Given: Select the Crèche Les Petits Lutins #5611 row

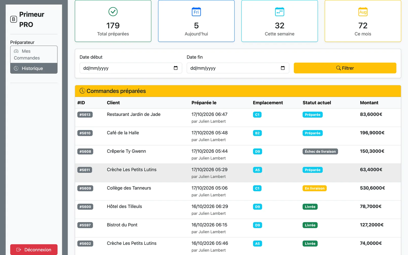Looking at the screenshot, I should tap(238, 173).
